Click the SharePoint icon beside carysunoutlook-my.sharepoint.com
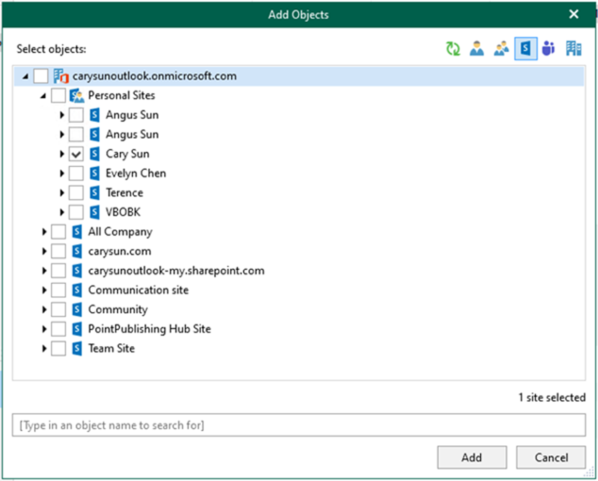 (x=77, y=270)
